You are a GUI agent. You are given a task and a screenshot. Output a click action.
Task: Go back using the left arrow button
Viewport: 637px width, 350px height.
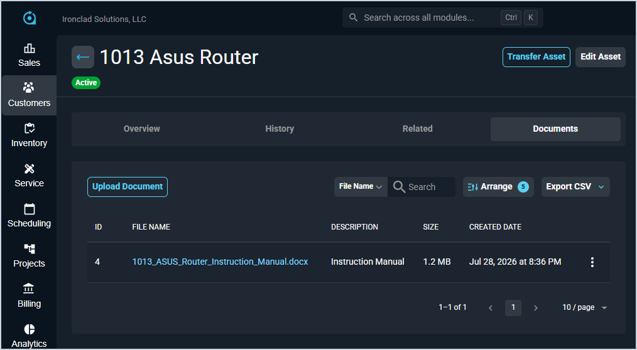83,57
